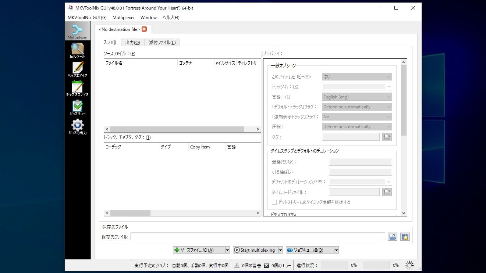
Task: Sort by Copy item column header
Action: pyautogui.click(x=207, y=147)
